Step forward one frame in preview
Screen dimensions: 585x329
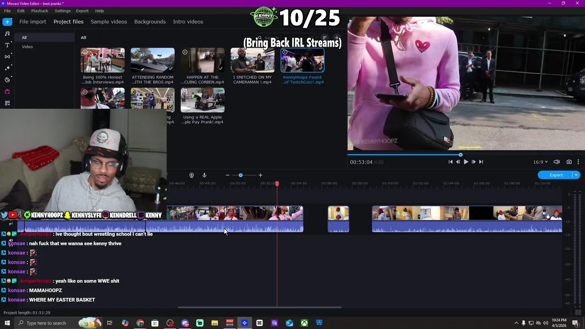point(473,162)
